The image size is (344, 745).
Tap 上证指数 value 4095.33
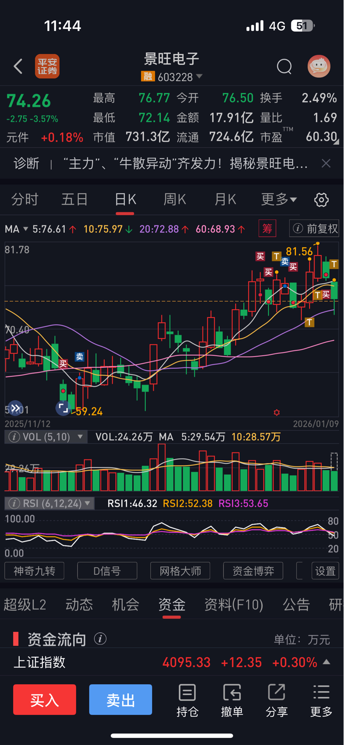point(186,662)
